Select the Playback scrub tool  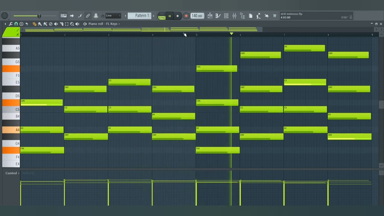click(77, 24)
